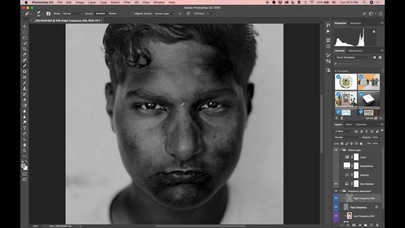This screenshot has height=228, width=405.
Task: Hide the High Frequency Edit layer
Action: [336, 198]
